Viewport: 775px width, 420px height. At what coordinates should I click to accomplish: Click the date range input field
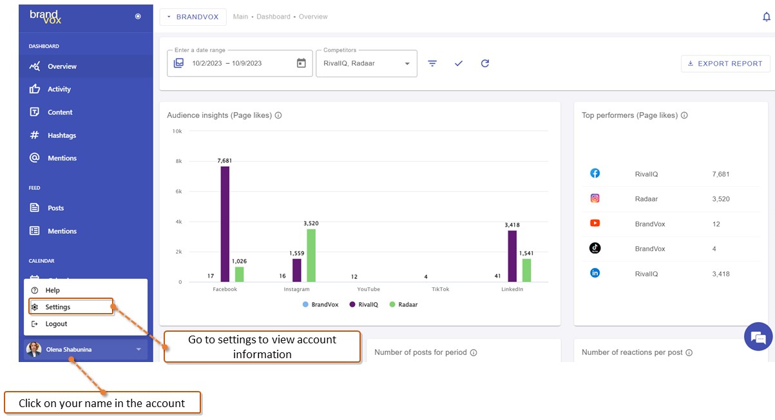(x=240, y=63)
